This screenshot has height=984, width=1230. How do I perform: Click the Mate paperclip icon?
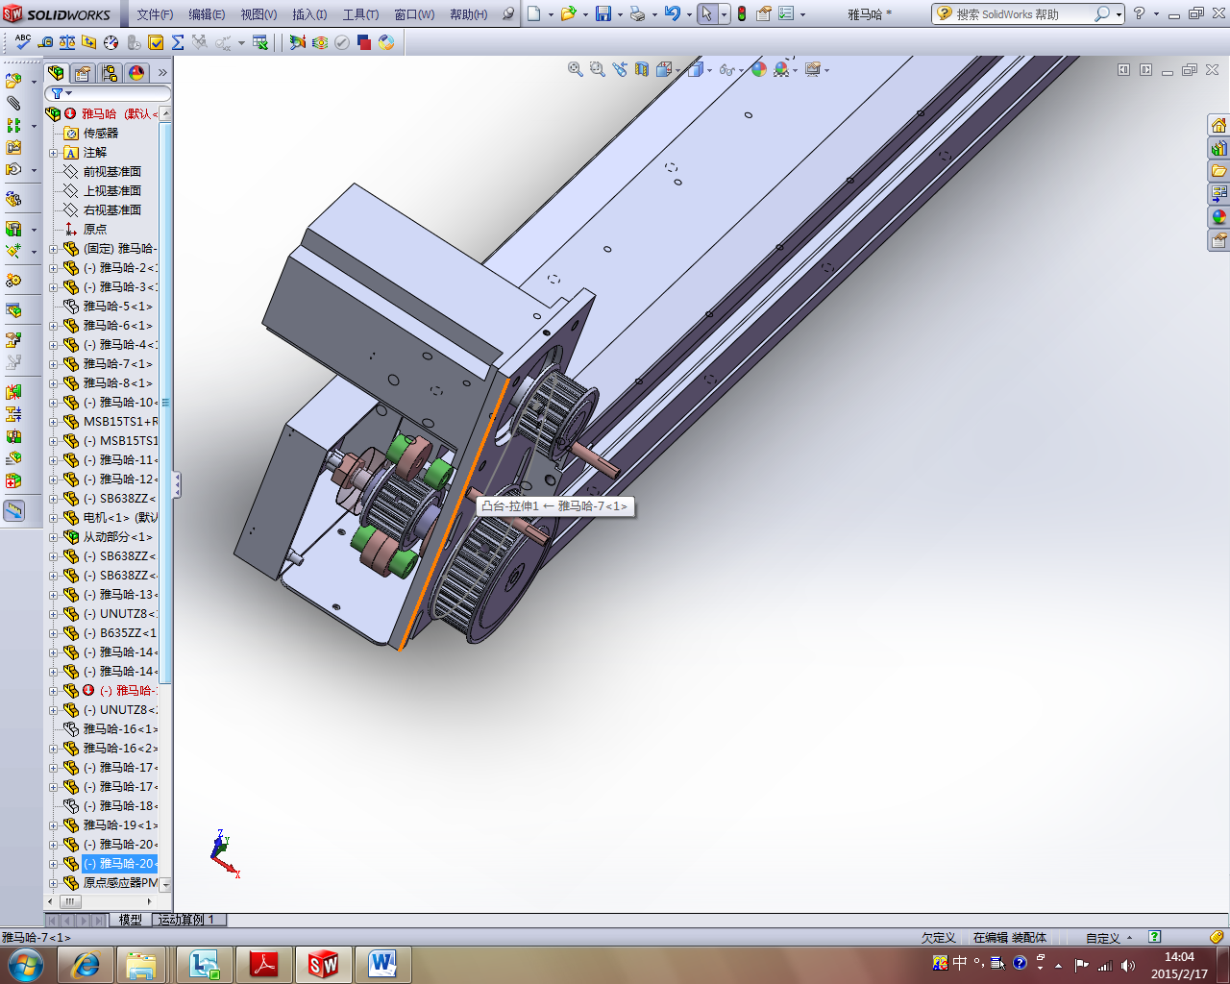coord(13,103)
